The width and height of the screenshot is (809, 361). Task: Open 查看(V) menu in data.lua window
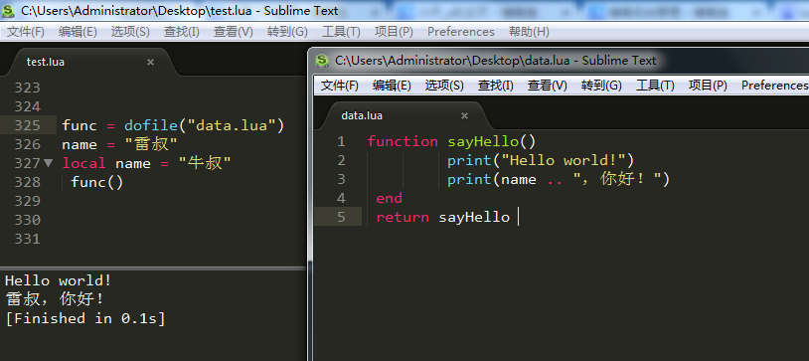click(x=548, y=86)
